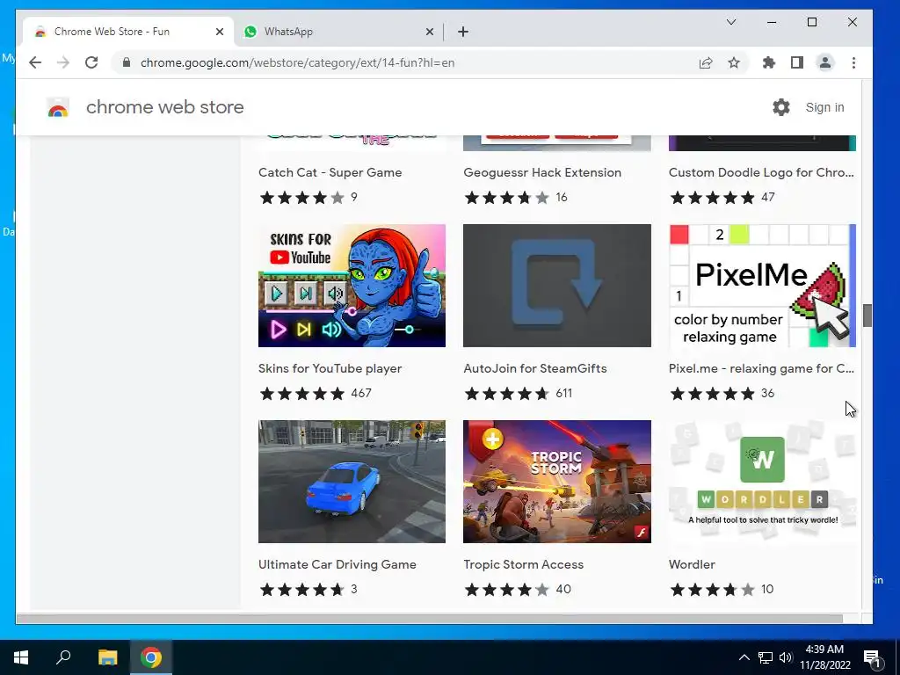Open the PixelMe color by number thumbnail
The image size is (900, 675).
point(762,286)
